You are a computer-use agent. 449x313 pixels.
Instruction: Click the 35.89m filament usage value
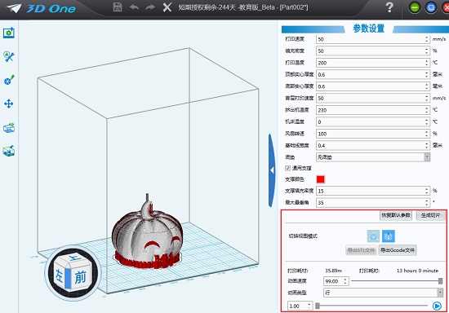(x=333, y=271)
